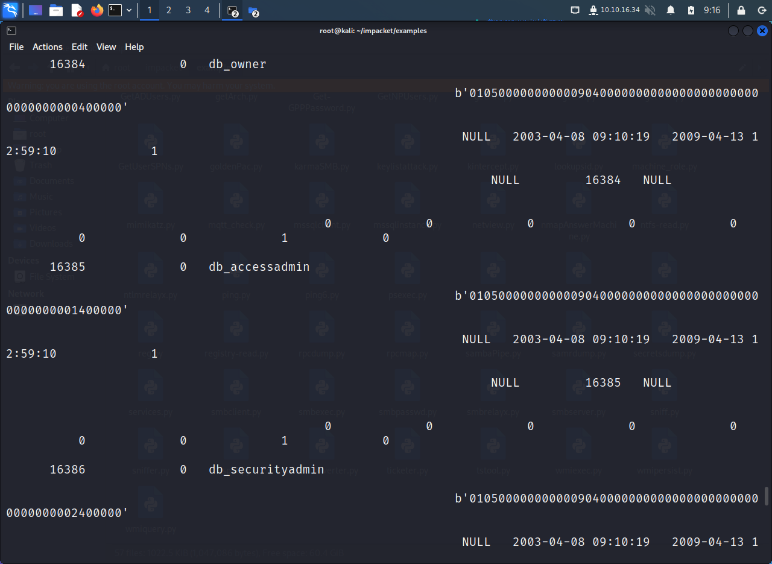
Task: Maximize the terminal window
Action: tap(748, 31)
